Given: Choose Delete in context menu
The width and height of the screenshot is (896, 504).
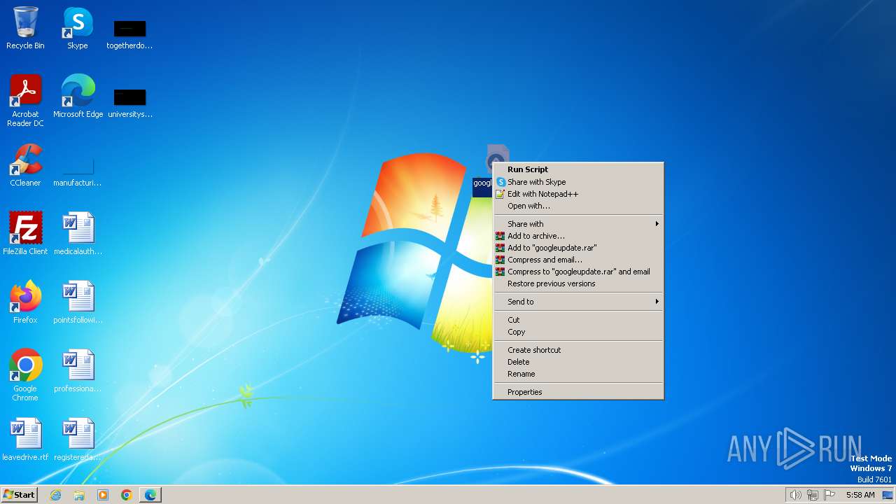Looking at the screenshot, I should 578,362.
